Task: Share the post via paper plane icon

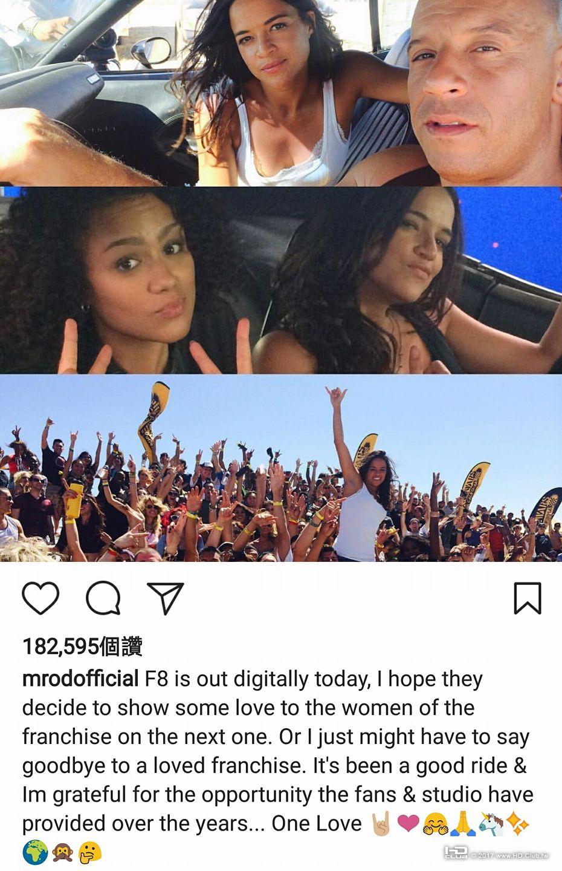Action: coord(165,598)
